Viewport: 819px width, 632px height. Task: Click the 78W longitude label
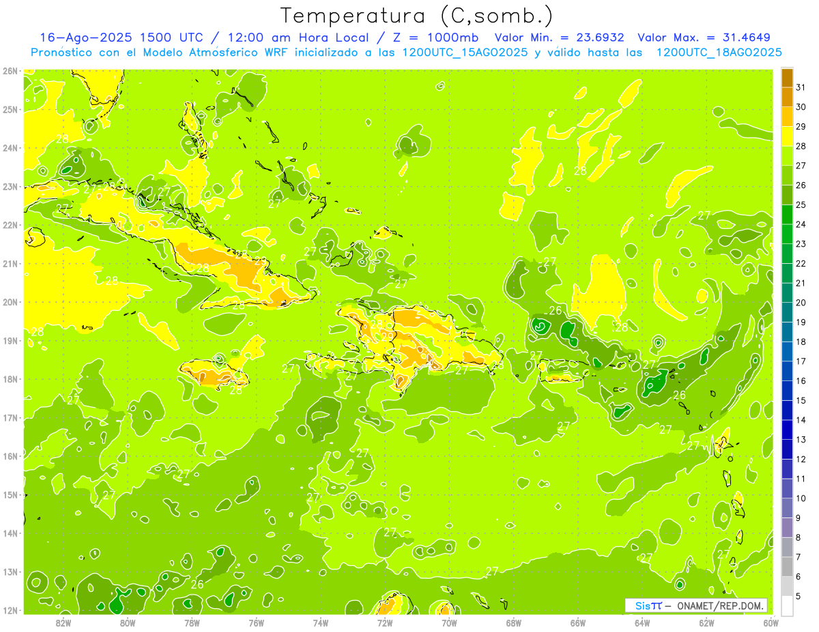192,622
